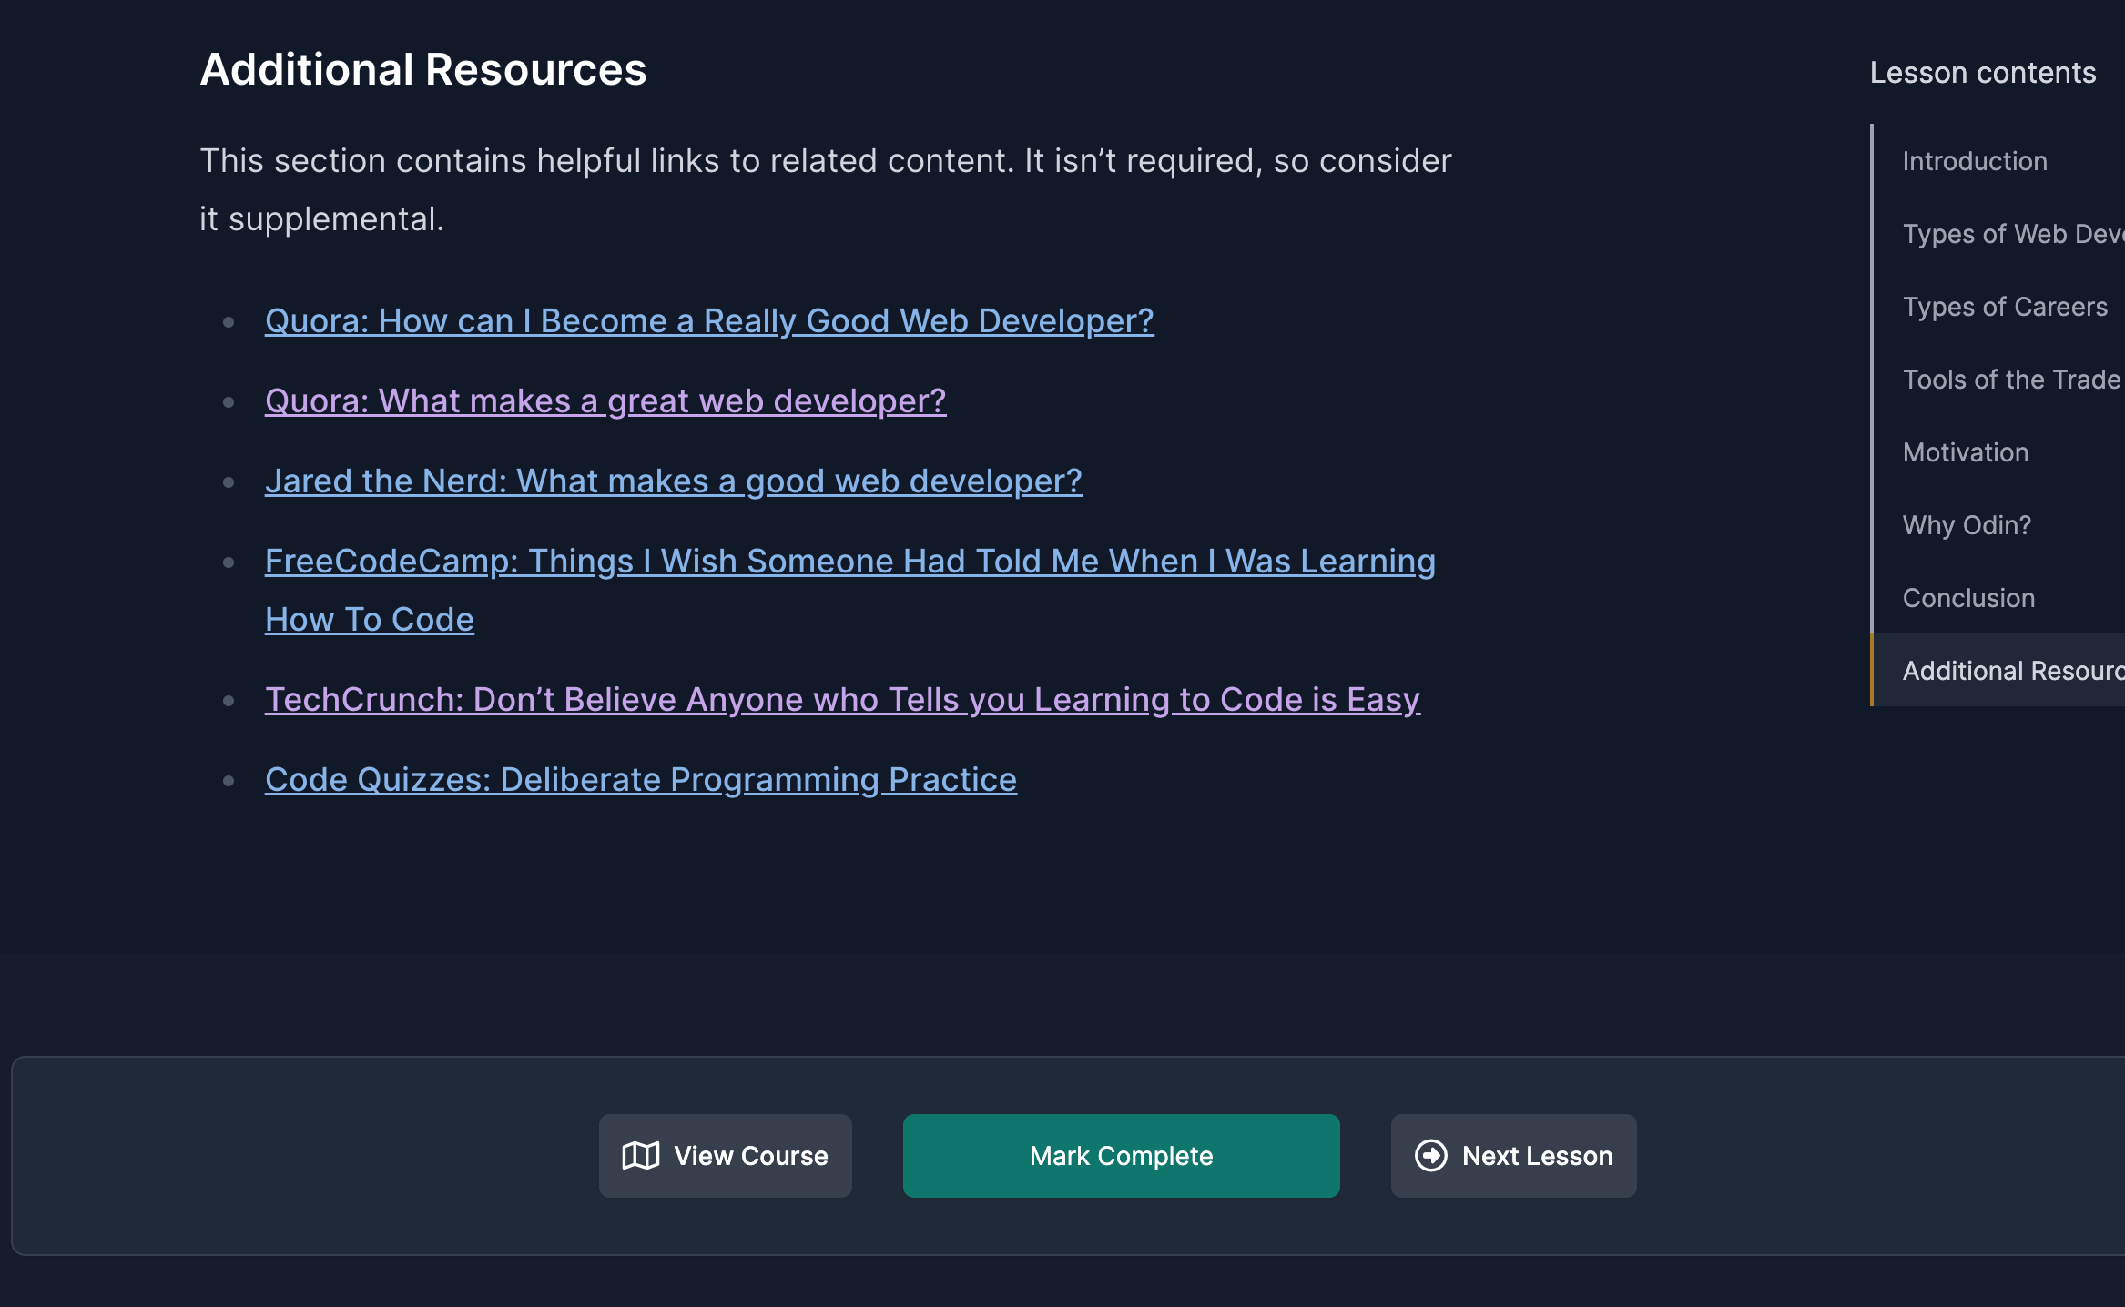Go to the Conclusion section
The image size is (2125, 1307).
point(1969,598)
